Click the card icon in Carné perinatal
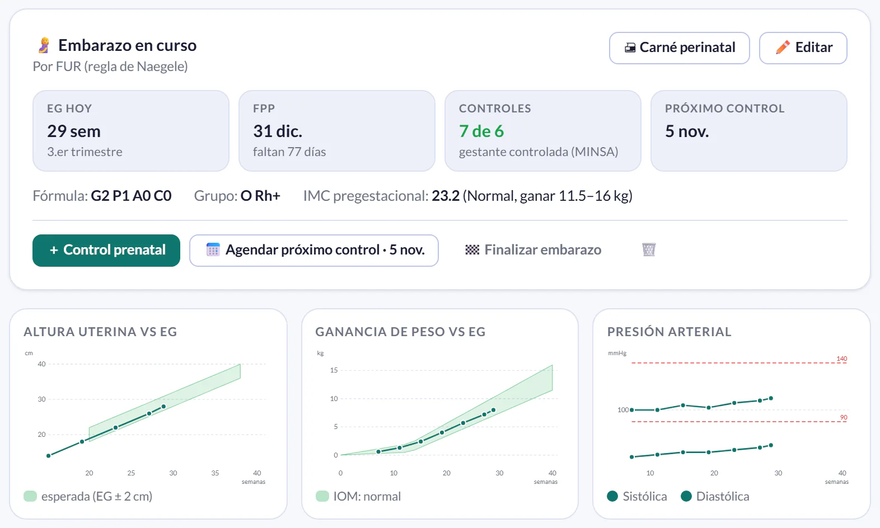This screenshot has width=880, height=528. [630, 48]
